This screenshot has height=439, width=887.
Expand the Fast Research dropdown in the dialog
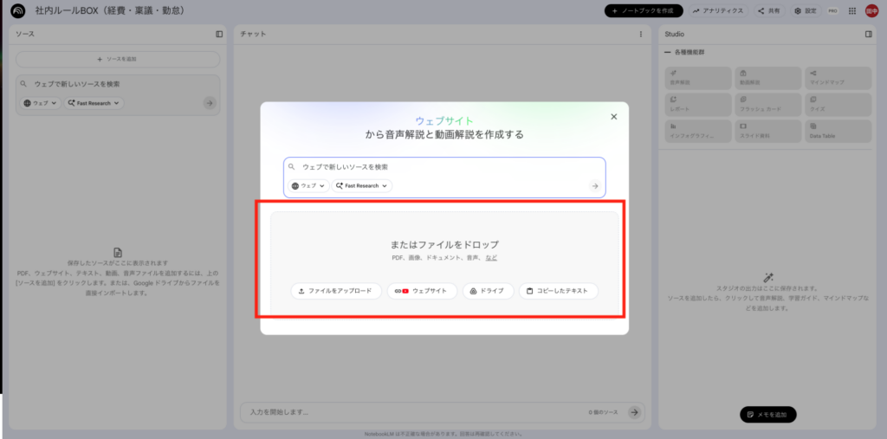362,186
